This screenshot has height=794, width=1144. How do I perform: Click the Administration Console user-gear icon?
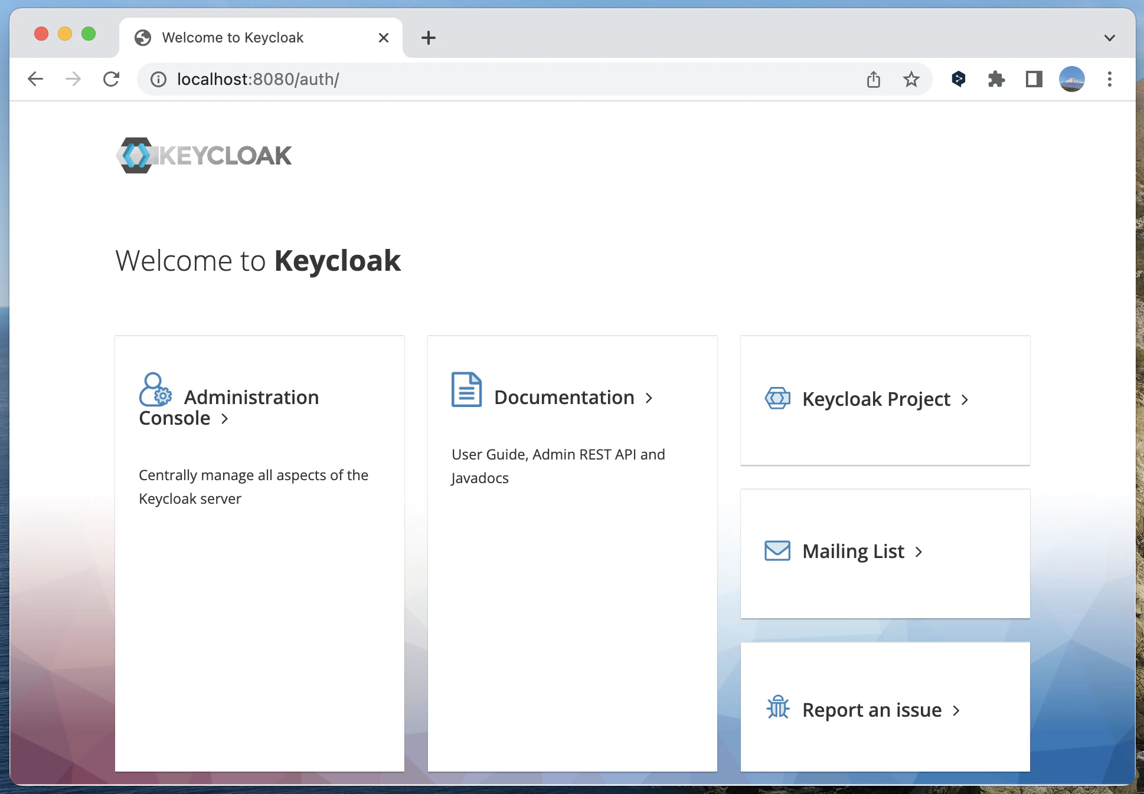pyautogui.click(x=155, y=390)
